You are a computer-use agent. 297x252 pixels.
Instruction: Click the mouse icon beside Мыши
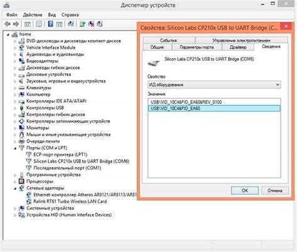[21, 134]
